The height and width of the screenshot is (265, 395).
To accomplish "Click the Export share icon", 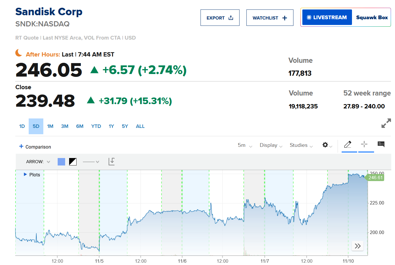I will click(231, 18).
